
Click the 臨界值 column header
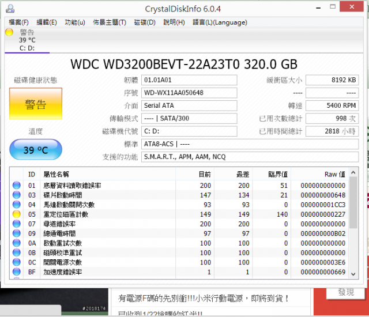[x=272, y=174]
